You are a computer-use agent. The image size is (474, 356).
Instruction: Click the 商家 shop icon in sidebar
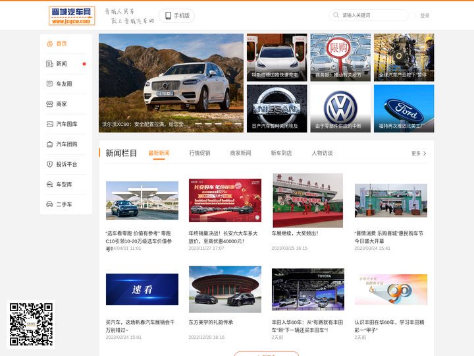click(49, 104)
